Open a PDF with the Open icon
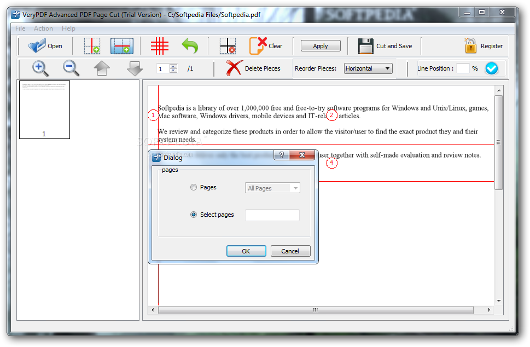The width and height of the screenshot is (530, 347). pos(37,45)
